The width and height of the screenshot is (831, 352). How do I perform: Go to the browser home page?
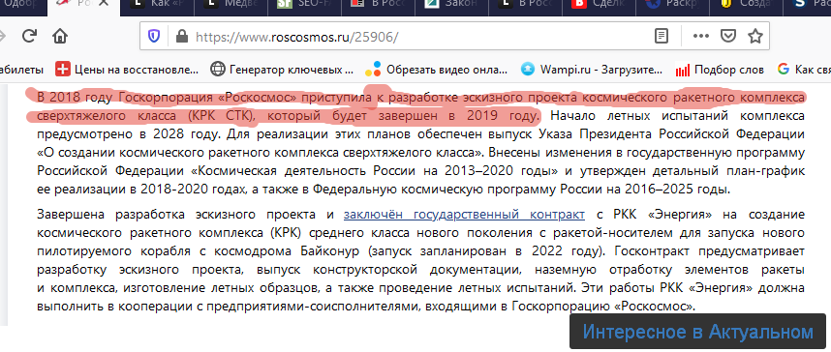pos(60,36)
